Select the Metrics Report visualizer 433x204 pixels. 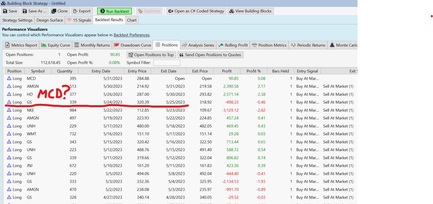tap(21, 45)
